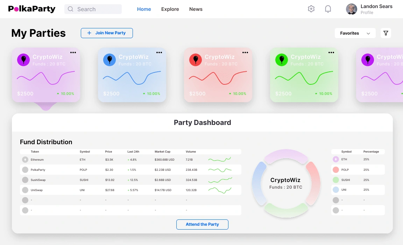
Task: Click the Token column header
Action: click(x=35, y=152)
